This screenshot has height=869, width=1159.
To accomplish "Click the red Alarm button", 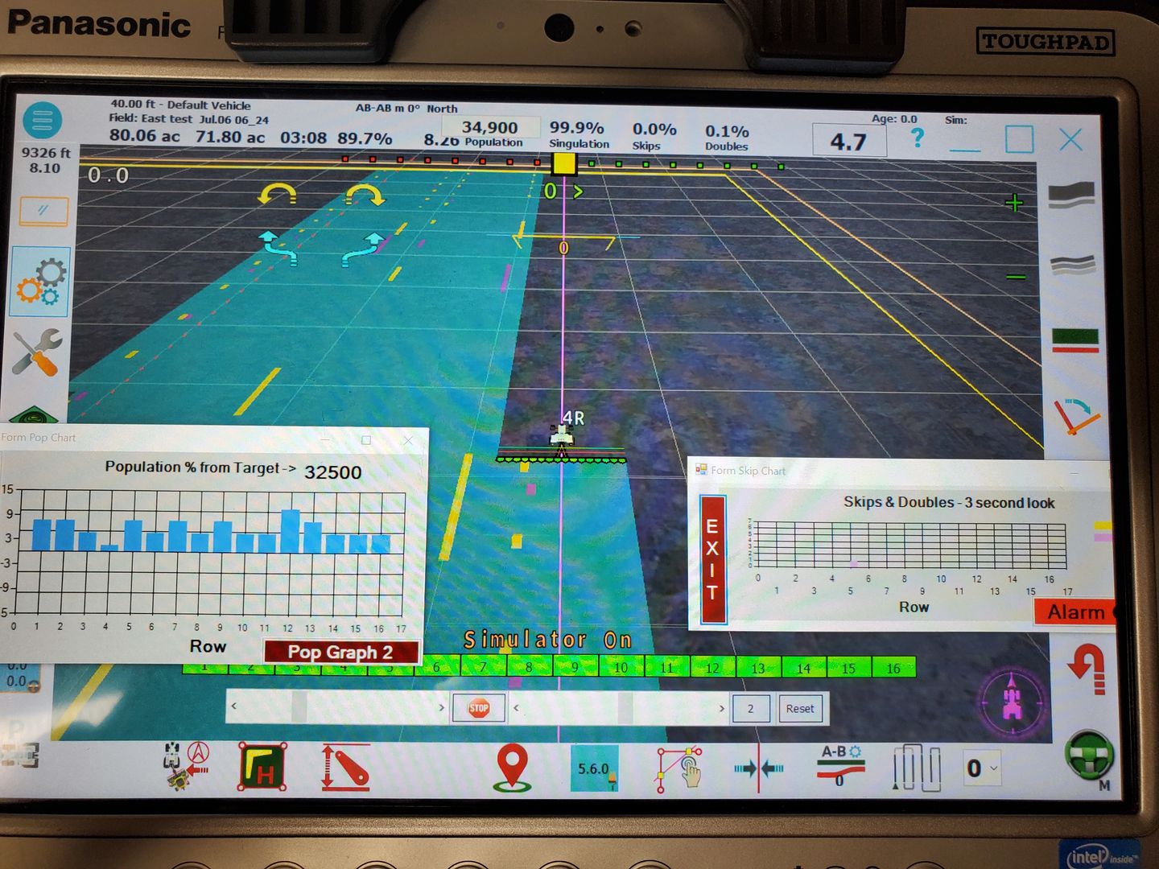I will click(x=1075, y=612).
